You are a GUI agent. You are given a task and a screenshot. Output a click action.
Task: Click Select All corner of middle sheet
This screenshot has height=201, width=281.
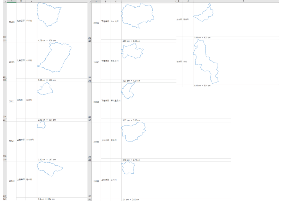point(89,2)
